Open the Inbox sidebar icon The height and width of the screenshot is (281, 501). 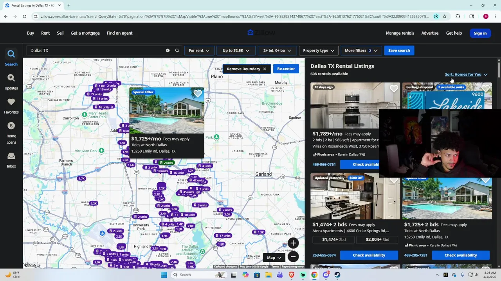(x=11, y=156)
